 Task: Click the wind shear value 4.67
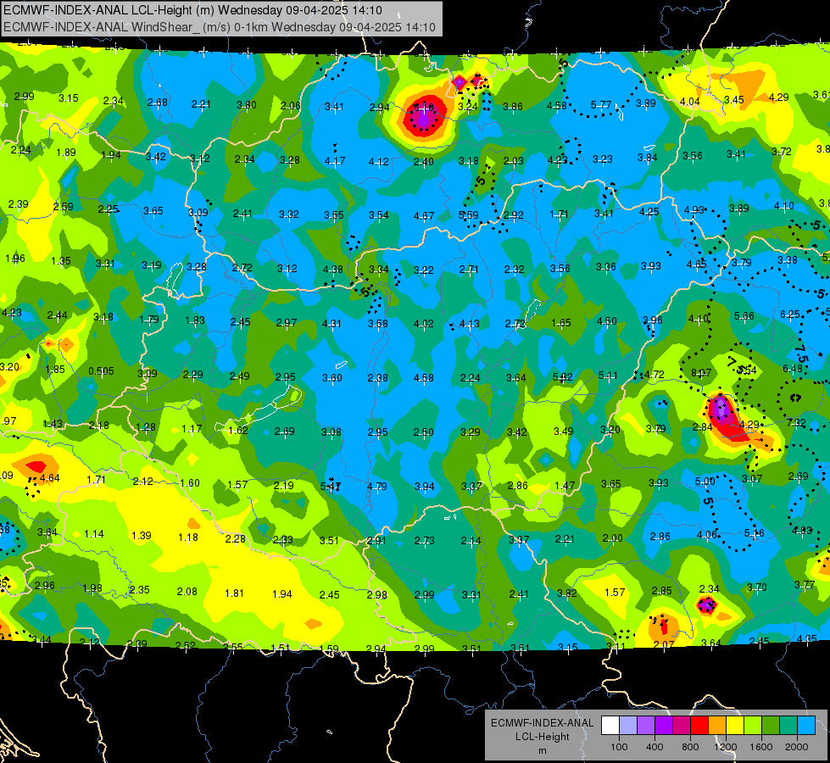[424, 215]
